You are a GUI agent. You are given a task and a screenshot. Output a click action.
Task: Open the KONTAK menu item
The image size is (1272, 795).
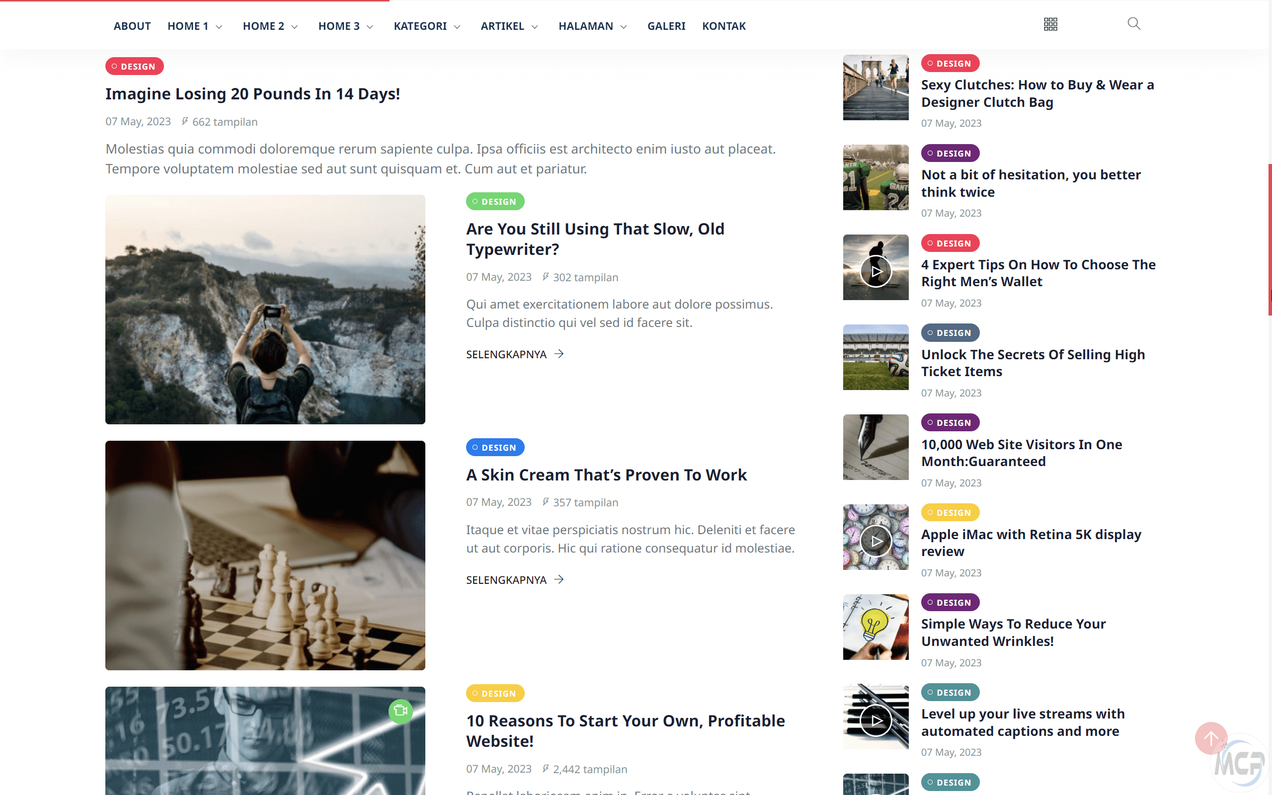[x=724, y=26]
